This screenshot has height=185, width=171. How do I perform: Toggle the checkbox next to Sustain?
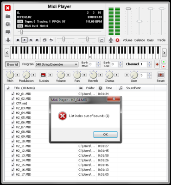(50, 75)
